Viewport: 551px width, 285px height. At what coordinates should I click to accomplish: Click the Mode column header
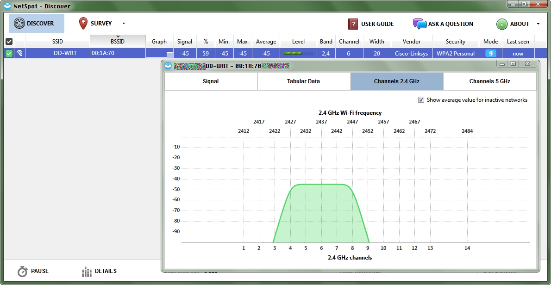[490, 42]
